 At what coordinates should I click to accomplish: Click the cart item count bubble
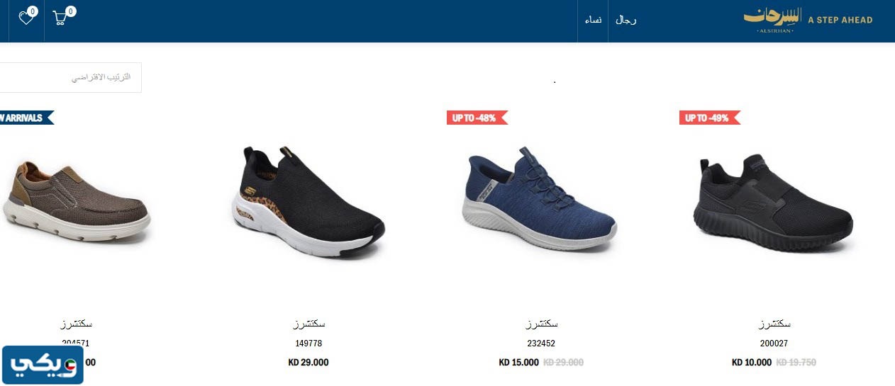click(x=71, y=11)
